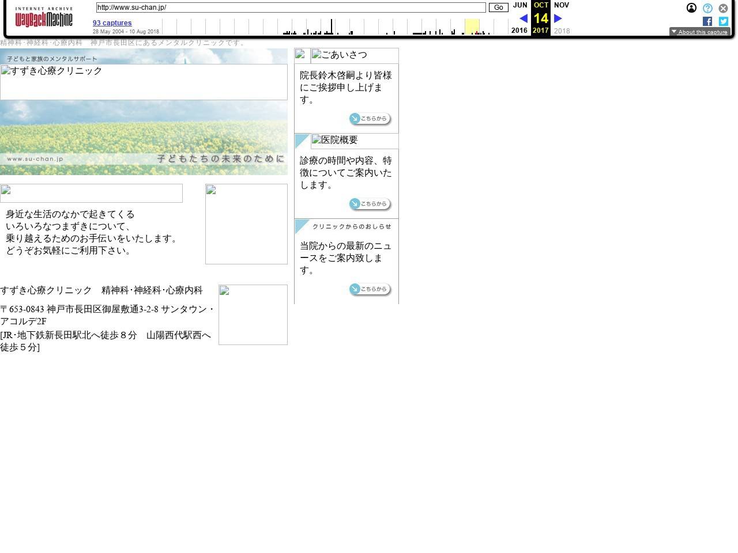The width and height of the screenshot is (738, 553).
Task: Go to next capture with right arrow
Action: [x=558, y=18]
